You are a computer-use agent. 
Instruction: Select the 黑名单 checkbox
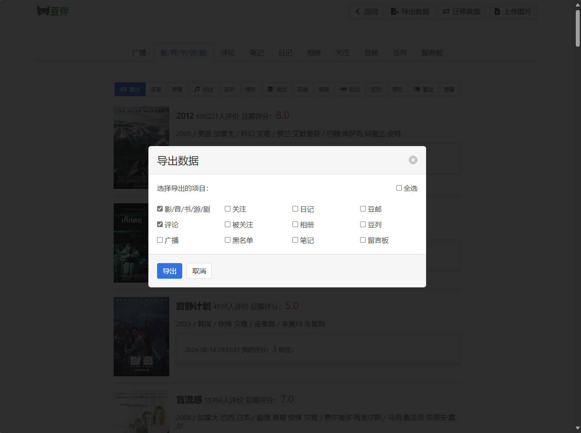(x=227, y=240)
